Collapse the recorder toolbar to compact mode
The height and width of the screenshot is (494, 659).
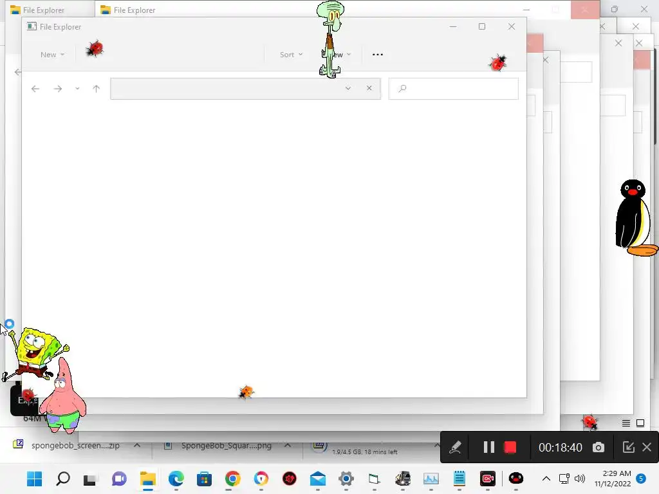pos(628,447)
